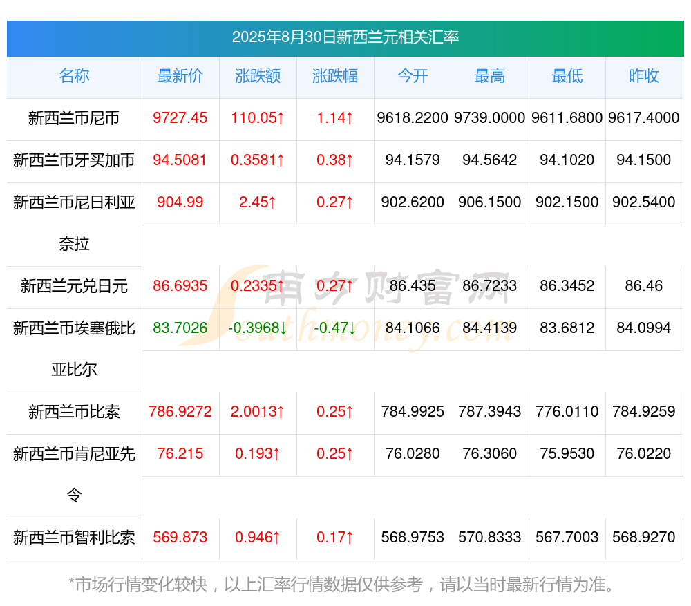Click change amount 0.2335↑

point(257,285)
